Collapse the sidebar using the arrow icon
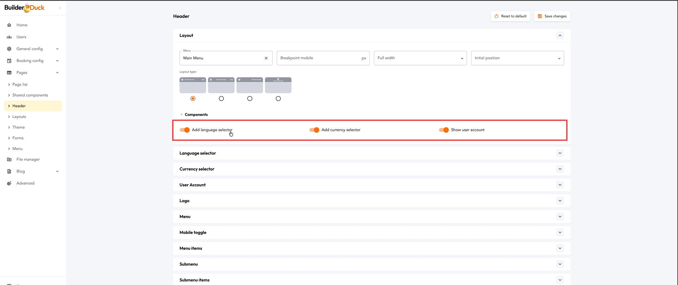 point(60,8)
